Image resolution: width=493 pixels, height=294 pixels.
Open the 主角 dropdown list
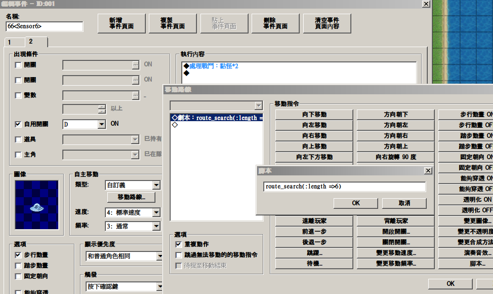coord(135,155)
